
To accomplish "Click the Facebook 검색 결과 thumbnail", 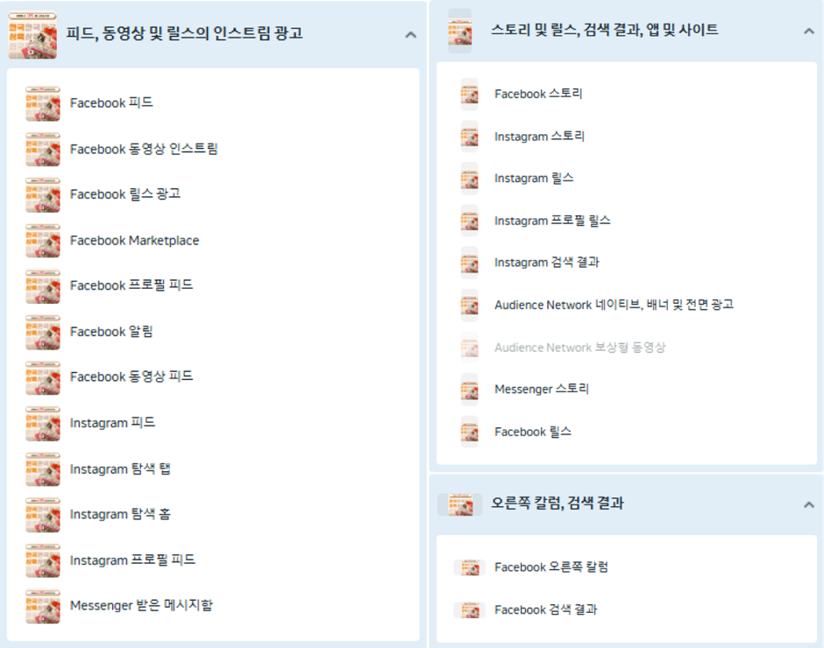I will click(x=469, y=610).
